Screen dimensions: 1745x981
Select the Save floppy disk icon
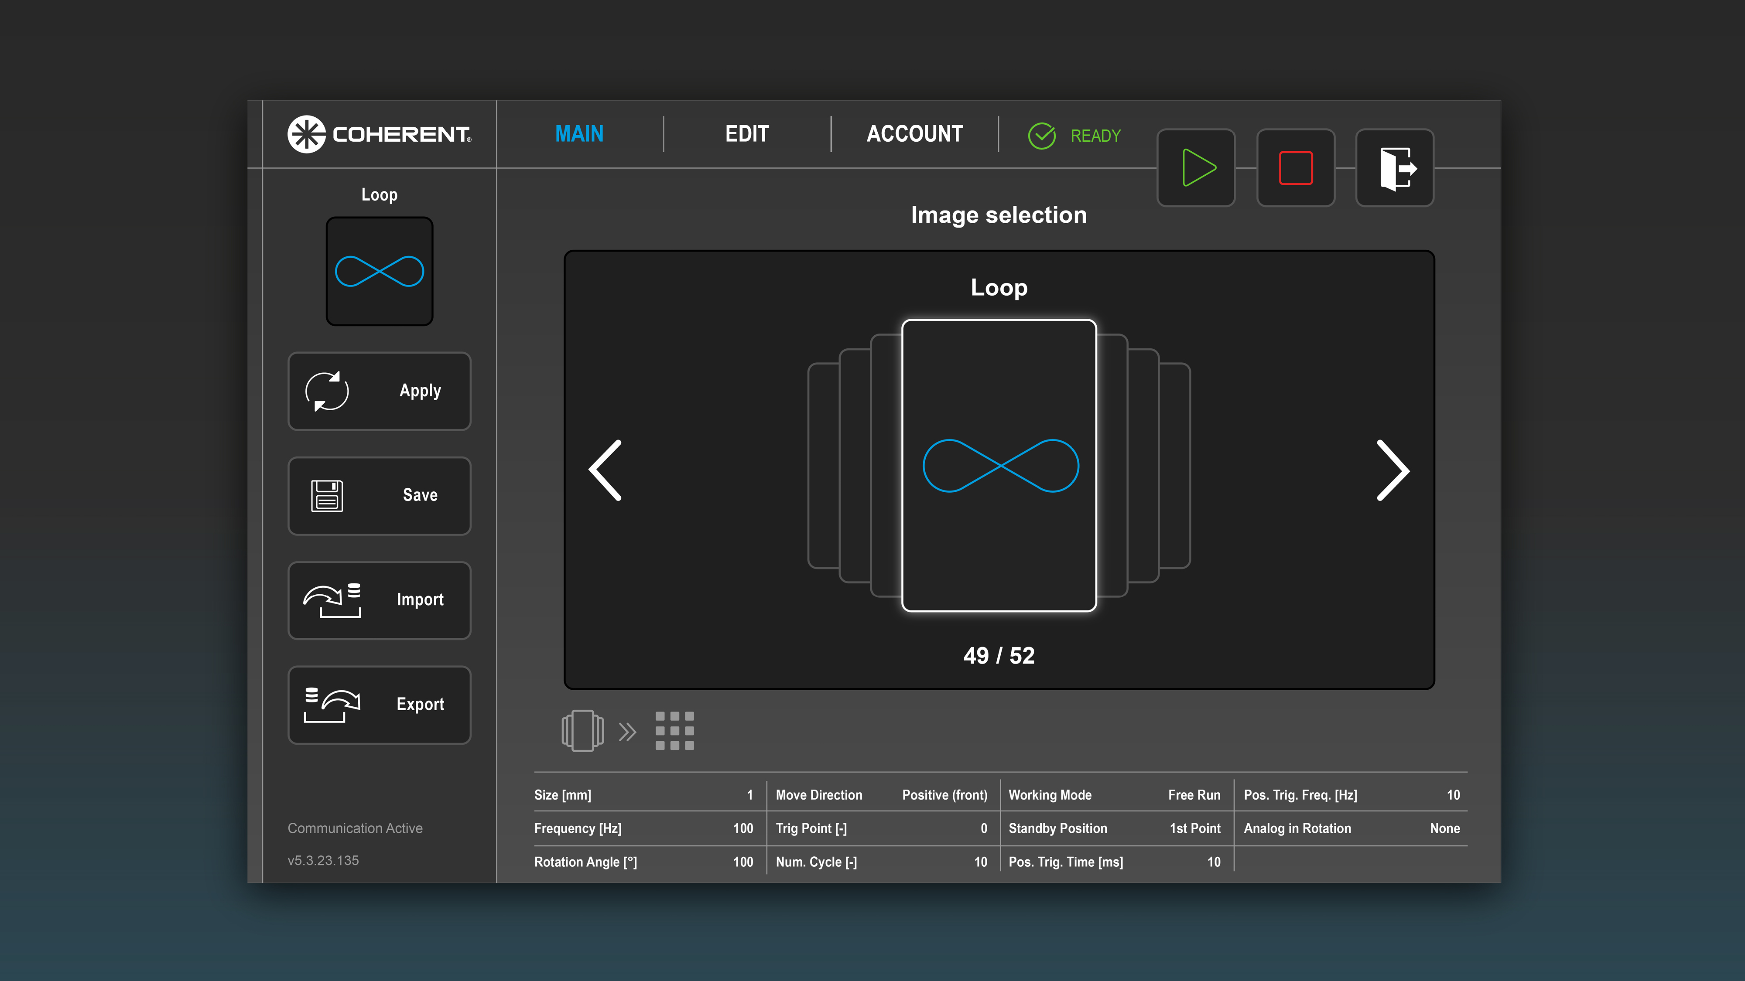pyautogui.click(x=328, y=496)
